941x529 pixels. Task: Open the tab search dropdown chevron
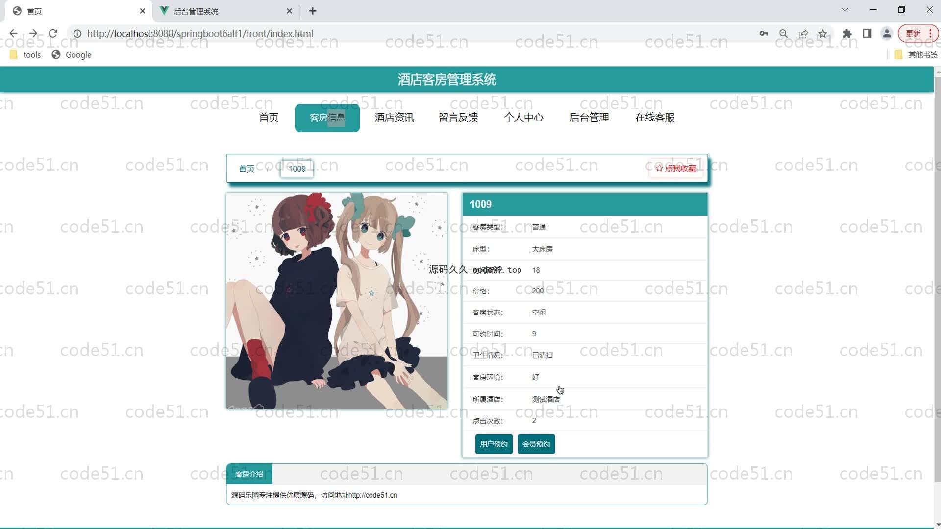[845, 10]
